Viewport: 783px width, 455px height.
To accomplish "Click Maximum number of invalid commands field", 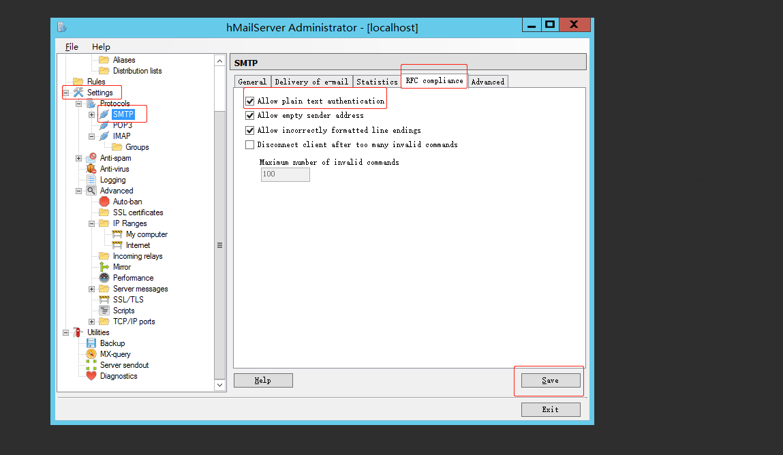I will point(285,174).
